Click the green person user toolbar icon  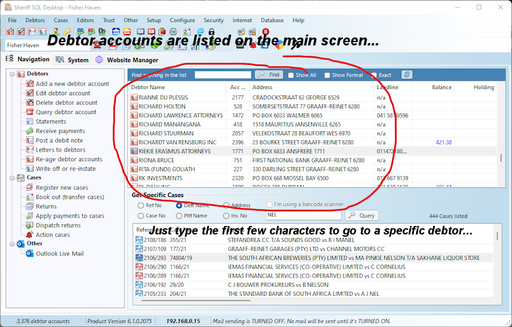(56, 32)
